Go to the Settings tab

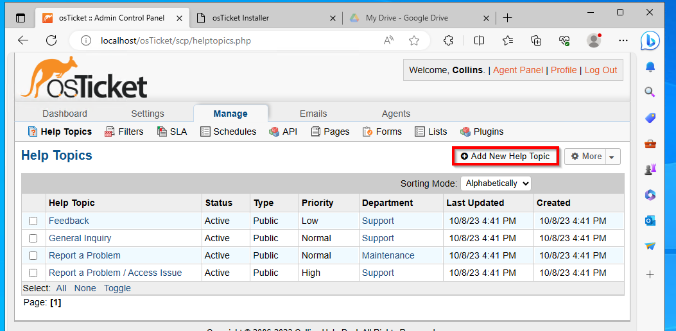(x=148, y=114)
